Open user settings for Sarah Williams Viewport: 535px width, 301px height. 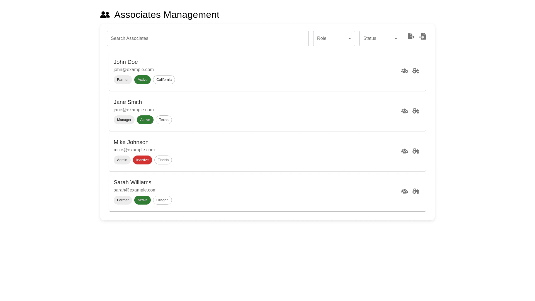click(x=404, y=191)
